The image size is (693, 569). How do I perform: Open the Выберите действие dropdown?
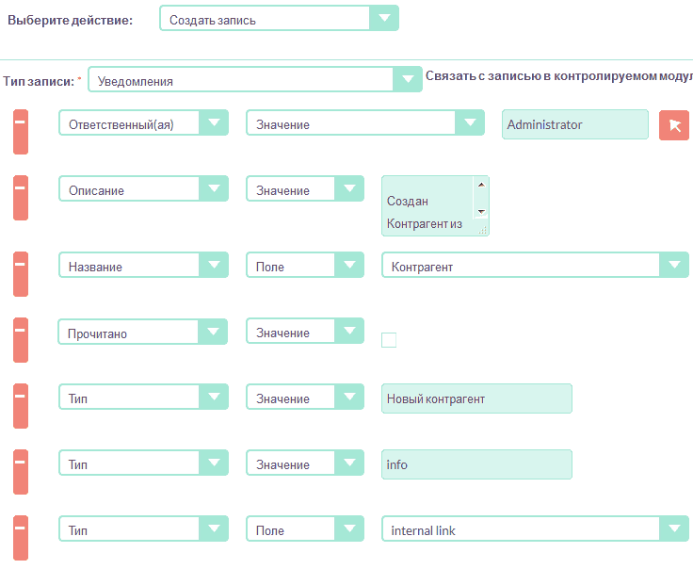coord(279,19)
